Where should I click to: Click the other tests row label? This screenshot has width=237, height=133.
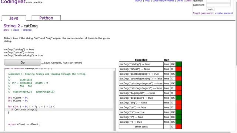(141, 127)
